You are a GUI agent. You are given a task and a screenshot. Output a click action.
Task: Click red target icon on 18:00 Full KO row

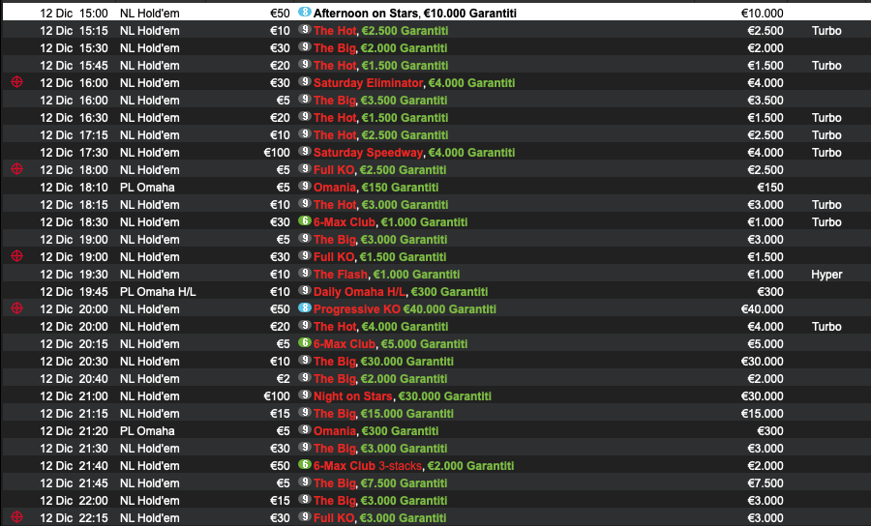click(x=17, y=169)
